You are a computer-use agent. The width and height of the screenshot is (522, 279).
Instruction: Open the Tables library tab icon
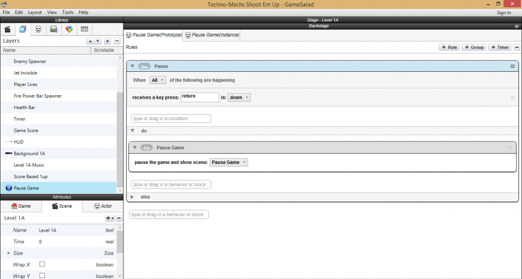coord(85,29)
